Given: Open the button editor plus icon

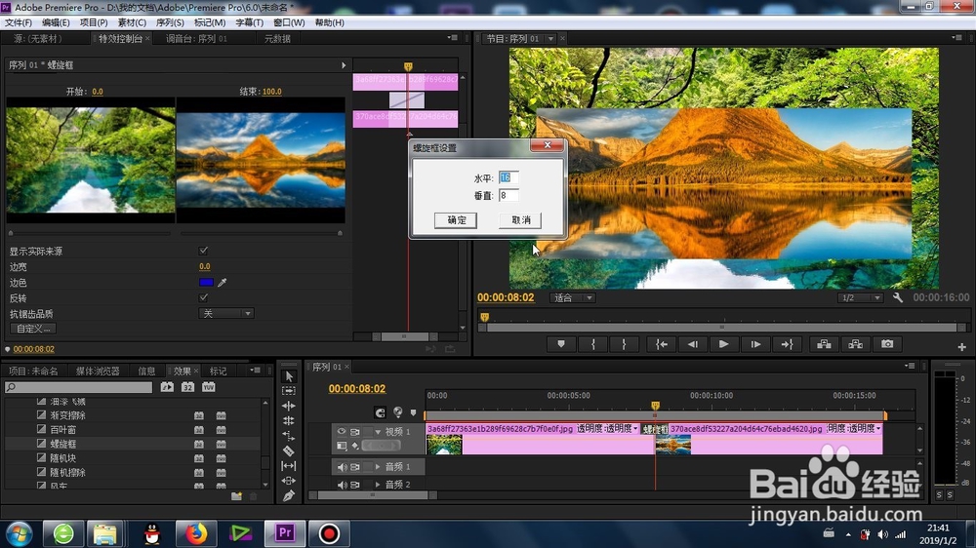Looking at the screenshot, I should 961,347.
